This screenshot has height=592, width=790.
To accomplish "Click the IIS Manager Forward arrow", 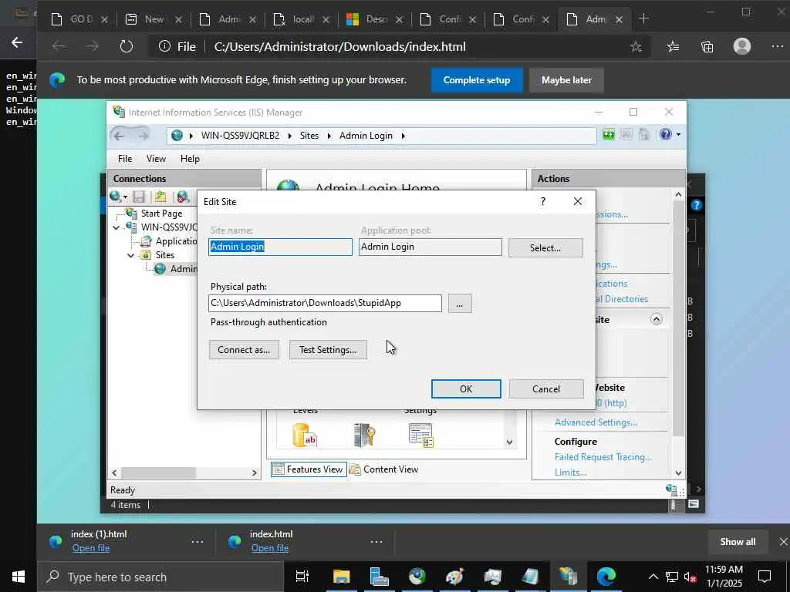I will pyautogui.click(x=143, y=136).
